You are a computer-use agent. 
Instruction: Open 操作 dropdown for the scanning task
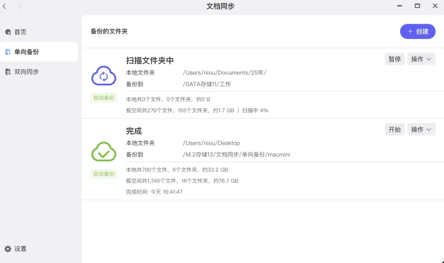coord(421,59)
